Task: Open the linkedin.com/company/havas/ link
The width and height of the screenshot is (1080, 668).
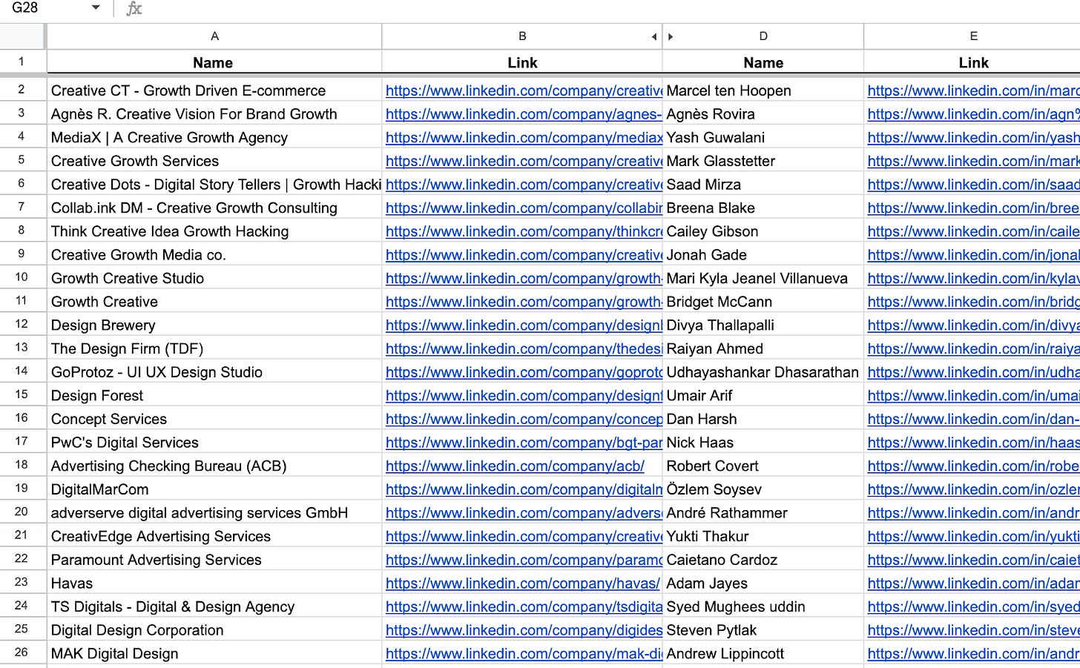Action: pyautogui.click(x=522, y=583)
